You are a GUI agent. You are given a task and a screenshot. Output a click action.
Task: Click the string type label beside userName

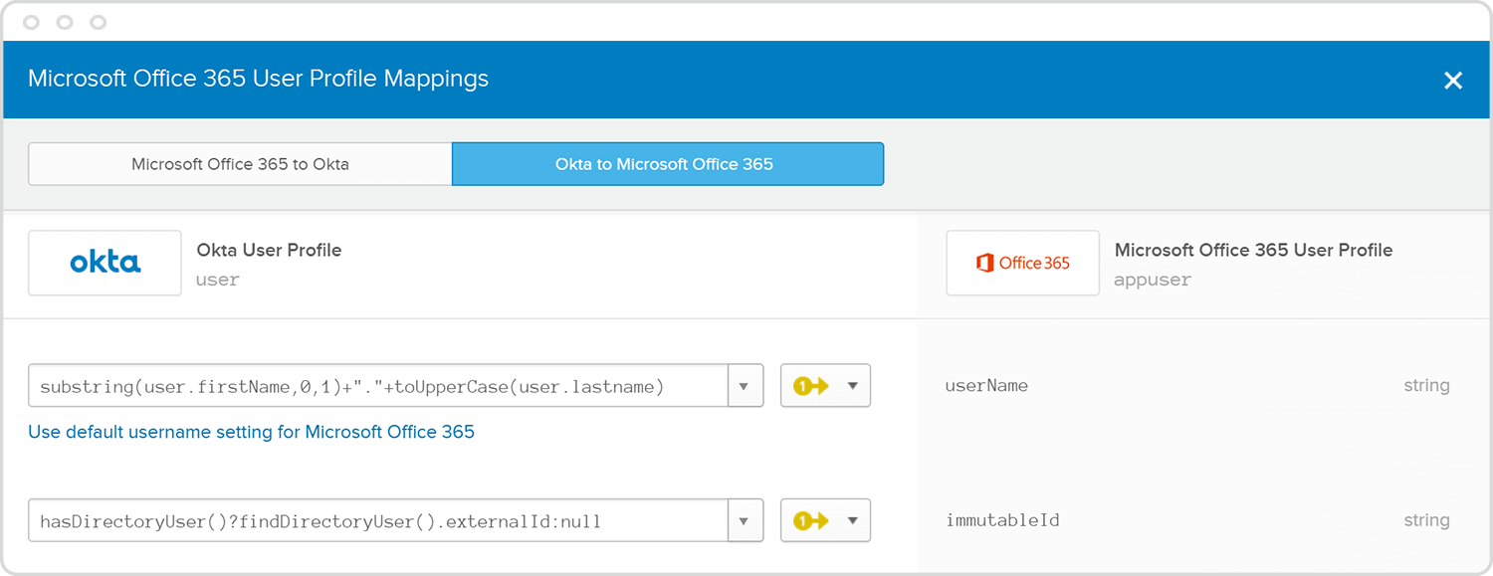[x=1426, y=385]
